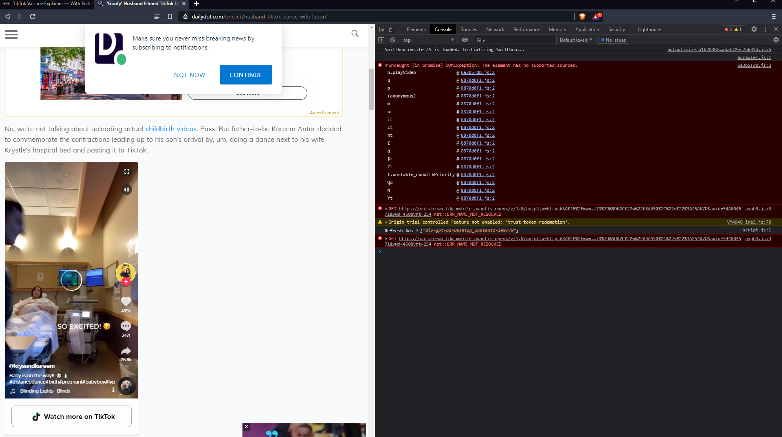Screen dimensions: 782x437
Task: Click the Daily Dot search magnifier
Action: [355, 33]
